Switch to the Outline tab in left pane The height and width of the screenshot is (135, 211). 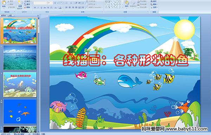(10, 15)
